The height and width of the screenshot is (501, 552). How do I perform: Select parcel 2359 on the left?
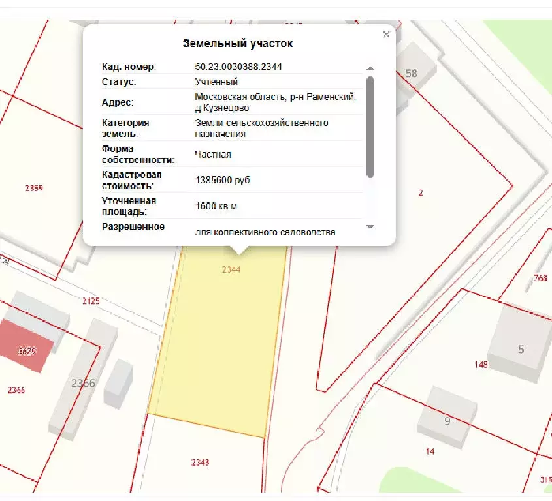[x=34, y=189]
